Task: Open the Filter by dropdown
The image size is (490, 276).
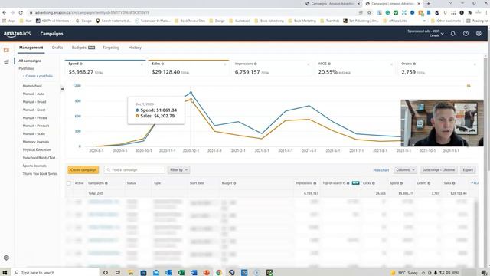Action: [178, 170]
